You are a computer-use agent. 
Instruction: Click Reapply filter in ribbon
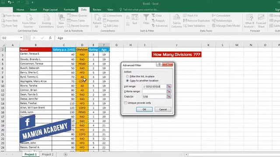tap(158, 20)
